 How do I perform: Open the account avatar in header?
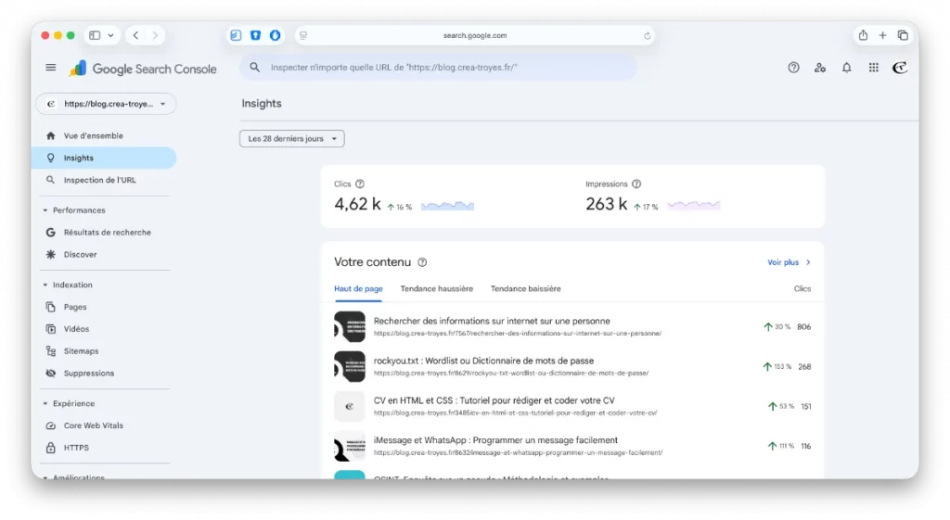pyautogui.click(x=900, y=68)
